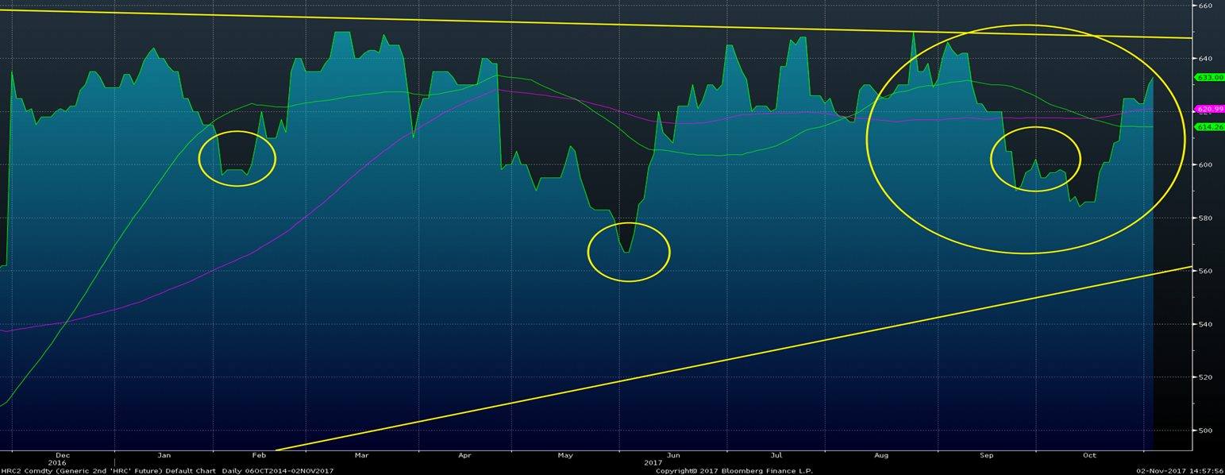This screenshot has width=1225, height=475.
Task: Click the HRC2 Comdty chart title text
Action: coord(167,471)
